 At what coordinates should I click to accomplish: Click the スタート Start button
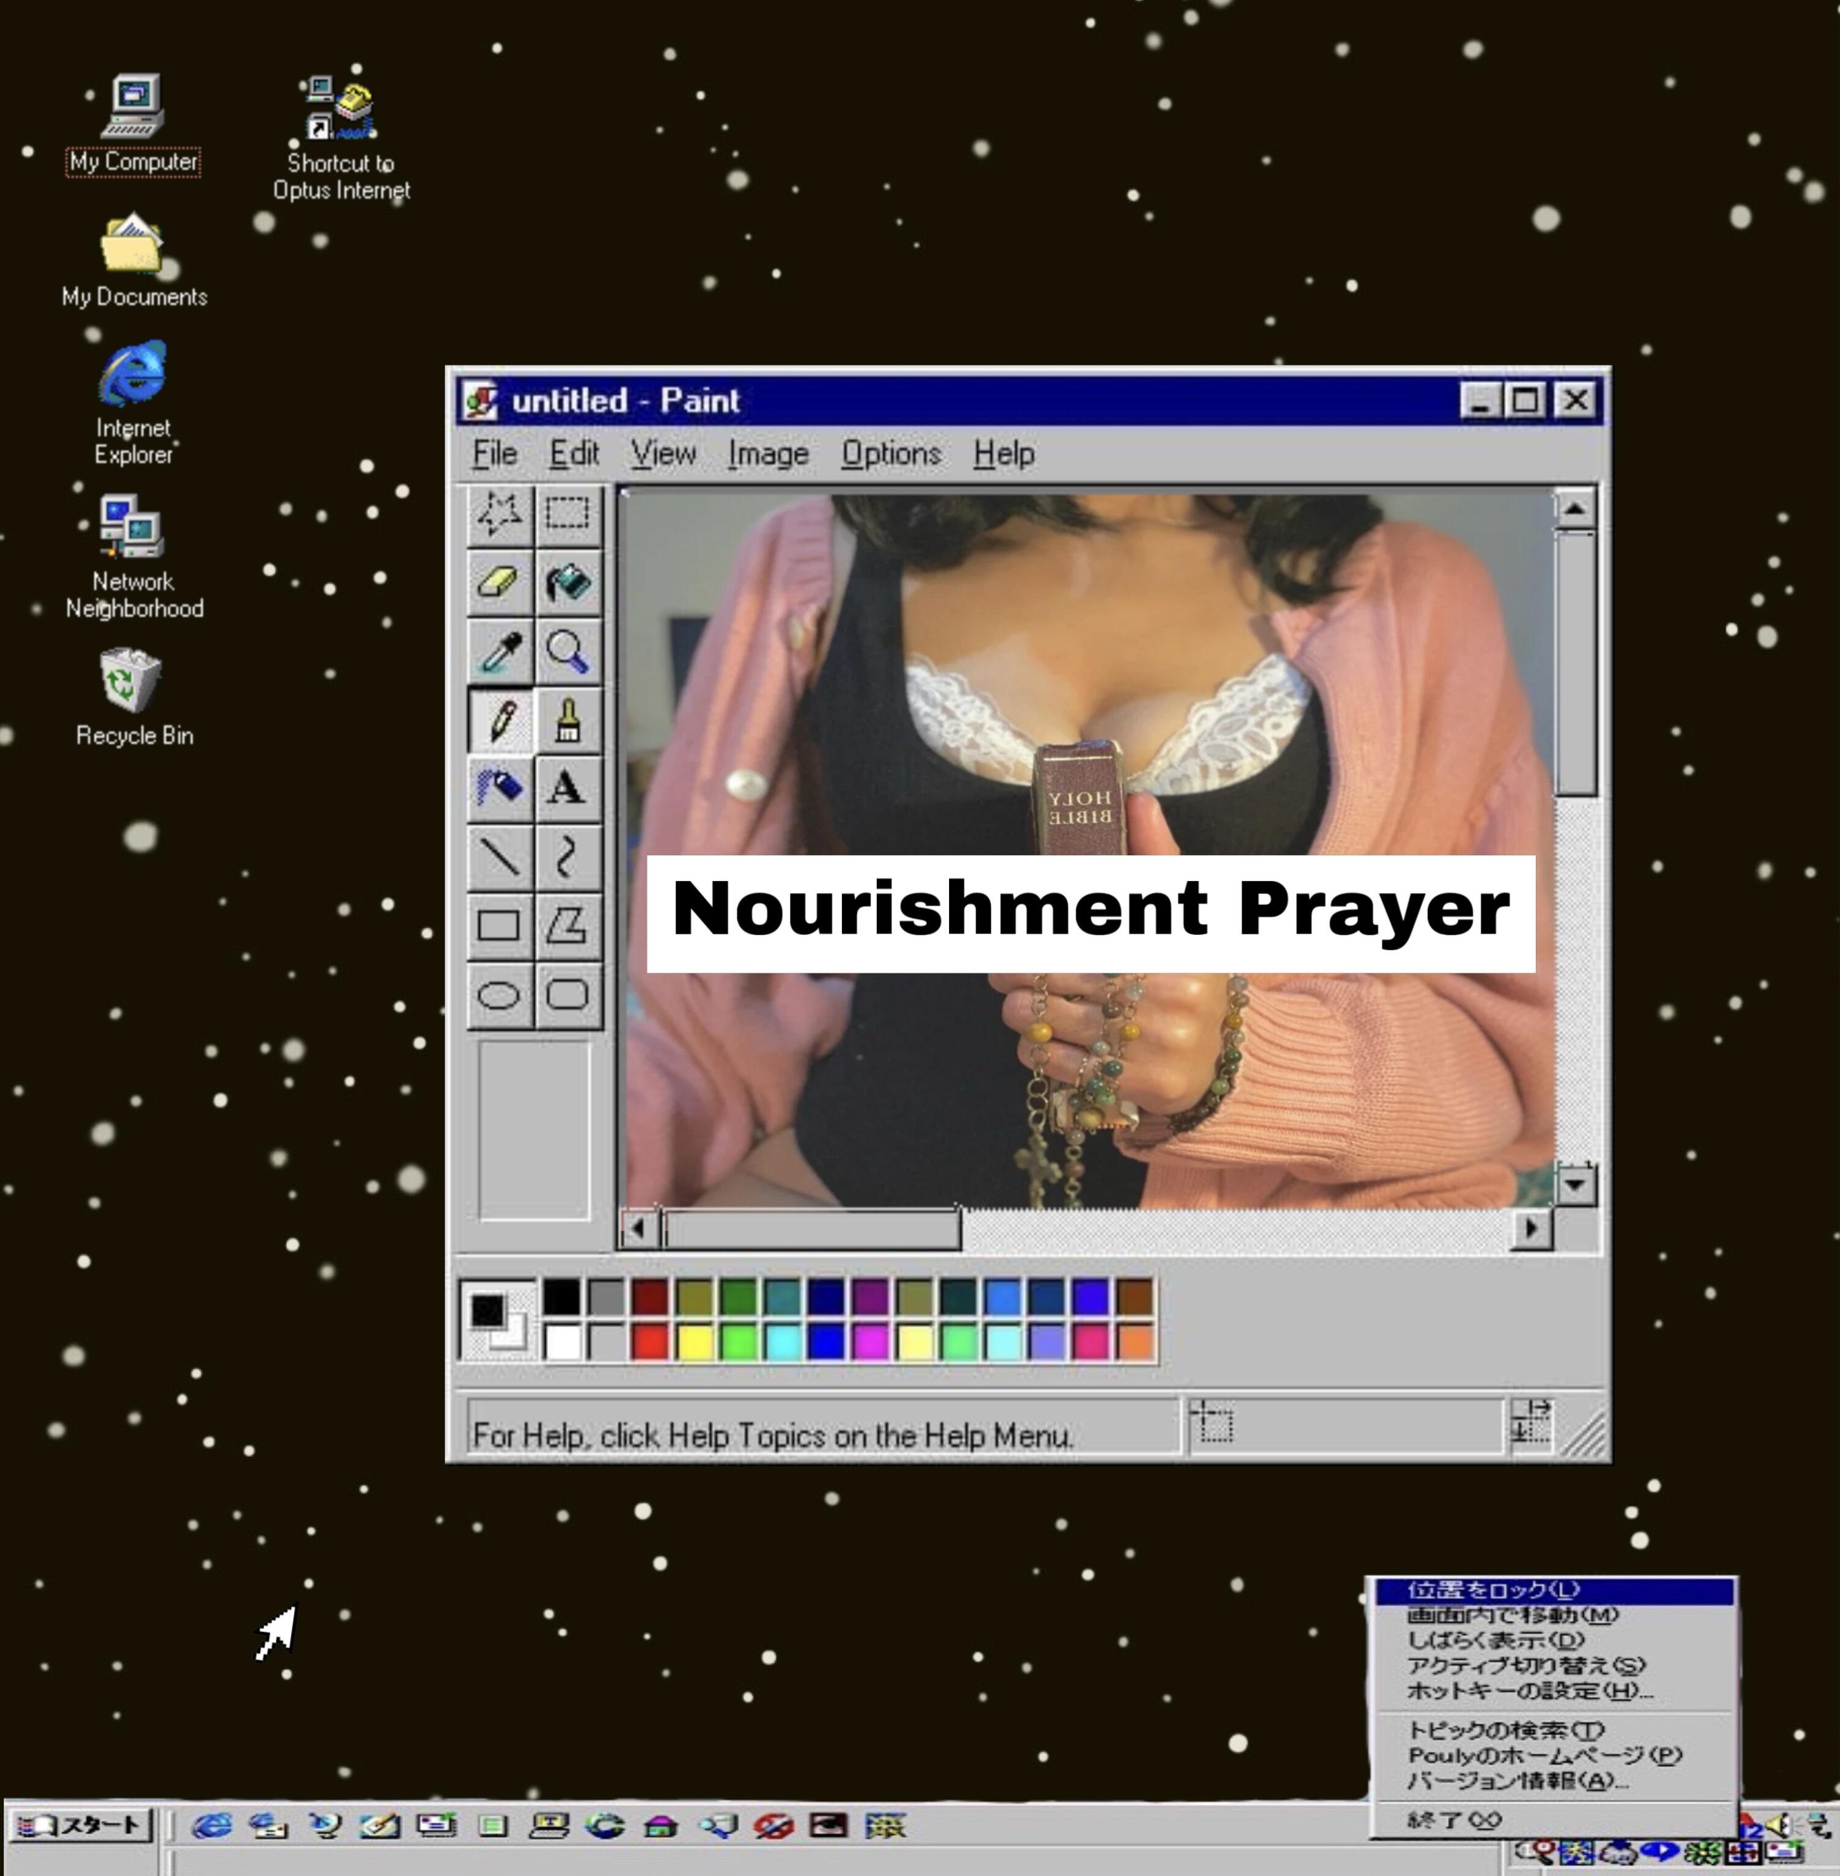tap(81, 1825)
